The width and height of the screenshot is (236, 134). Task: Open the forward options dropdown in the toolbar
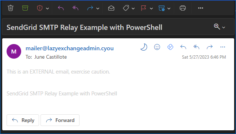[98, 8]
